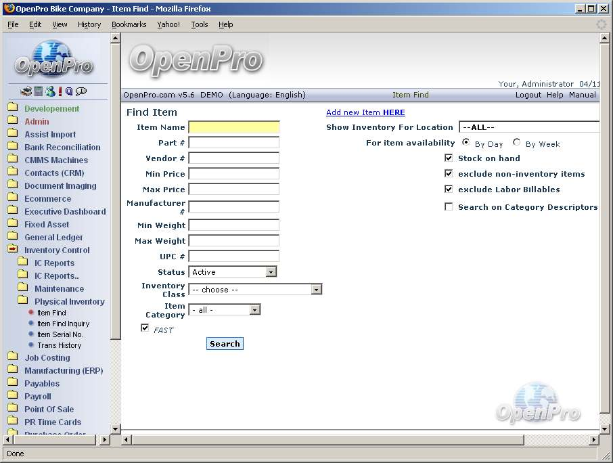
Task: Click the blue Q icon
Action: (69, 91)
